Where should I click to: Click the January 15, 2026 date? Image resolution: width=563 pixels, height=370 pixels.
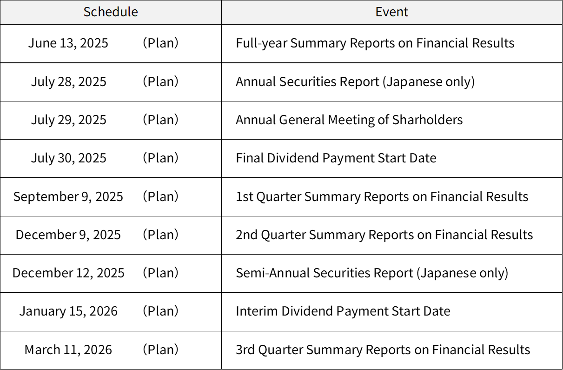tap(68, 311)
